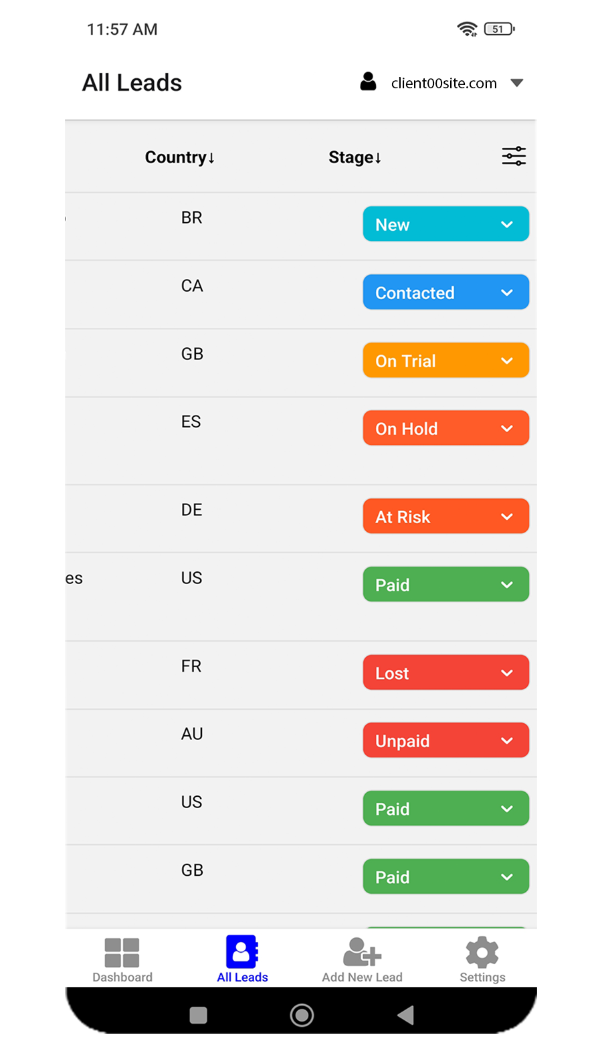Select the DE country cell
This screenshot has height=1037, width=602.
tap(192, 510)
